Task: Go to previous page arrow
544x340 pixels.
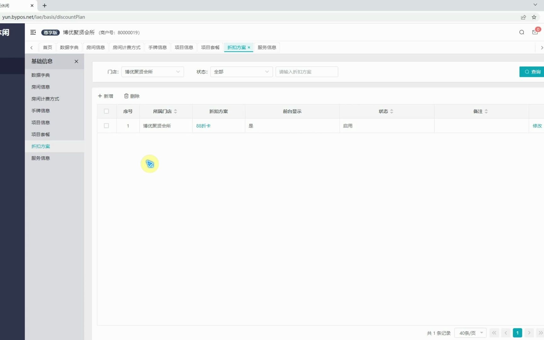Action: click(x=506, y=333)
